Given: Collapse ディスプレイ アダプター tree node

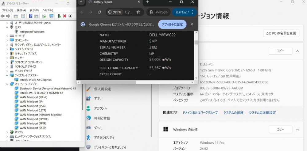Looking at the screenshot, I should click(x=7, y=75).
